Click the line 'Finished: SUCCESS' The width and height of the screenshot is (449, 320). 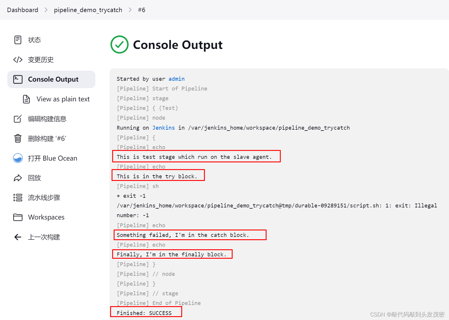[144, 313]
